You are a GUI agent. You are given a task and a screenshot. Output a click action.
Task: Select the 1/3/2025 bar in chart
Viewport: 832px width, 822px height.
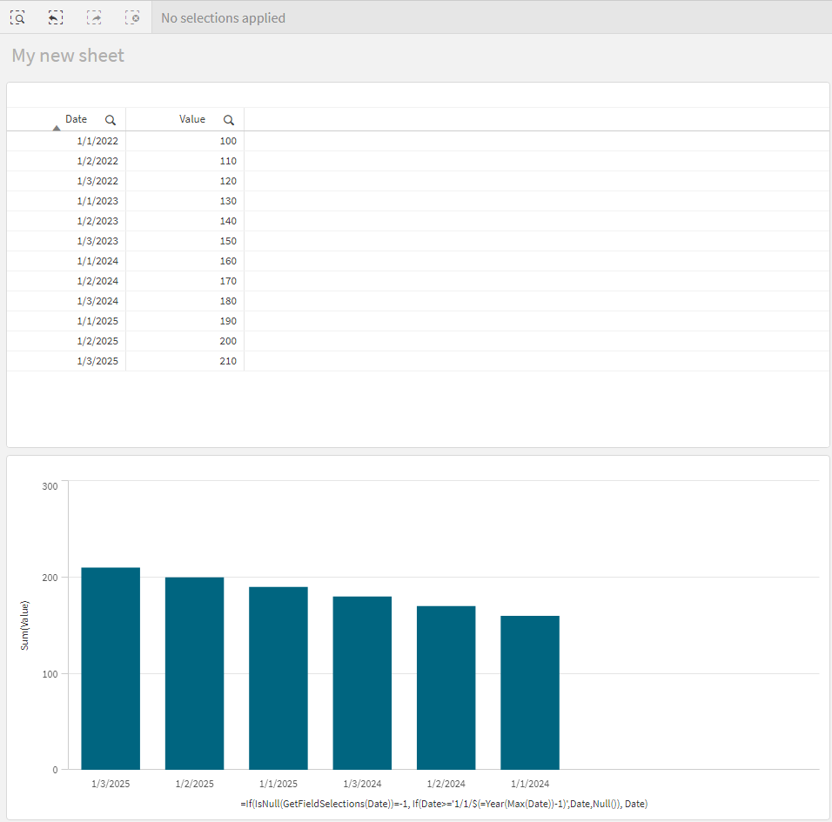pos(111,668)
